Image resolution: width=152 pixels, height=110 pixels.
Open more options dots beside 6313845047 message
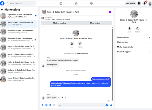pos(65,98)
